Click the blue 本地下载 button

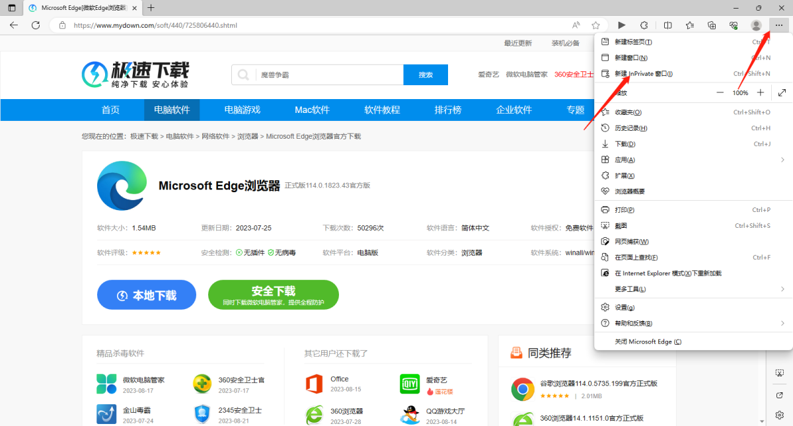(147, 295)
